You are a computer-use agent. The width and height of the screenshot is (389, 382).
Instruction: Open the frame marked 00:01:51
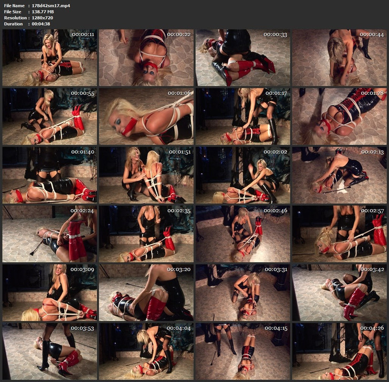point(146,175)
